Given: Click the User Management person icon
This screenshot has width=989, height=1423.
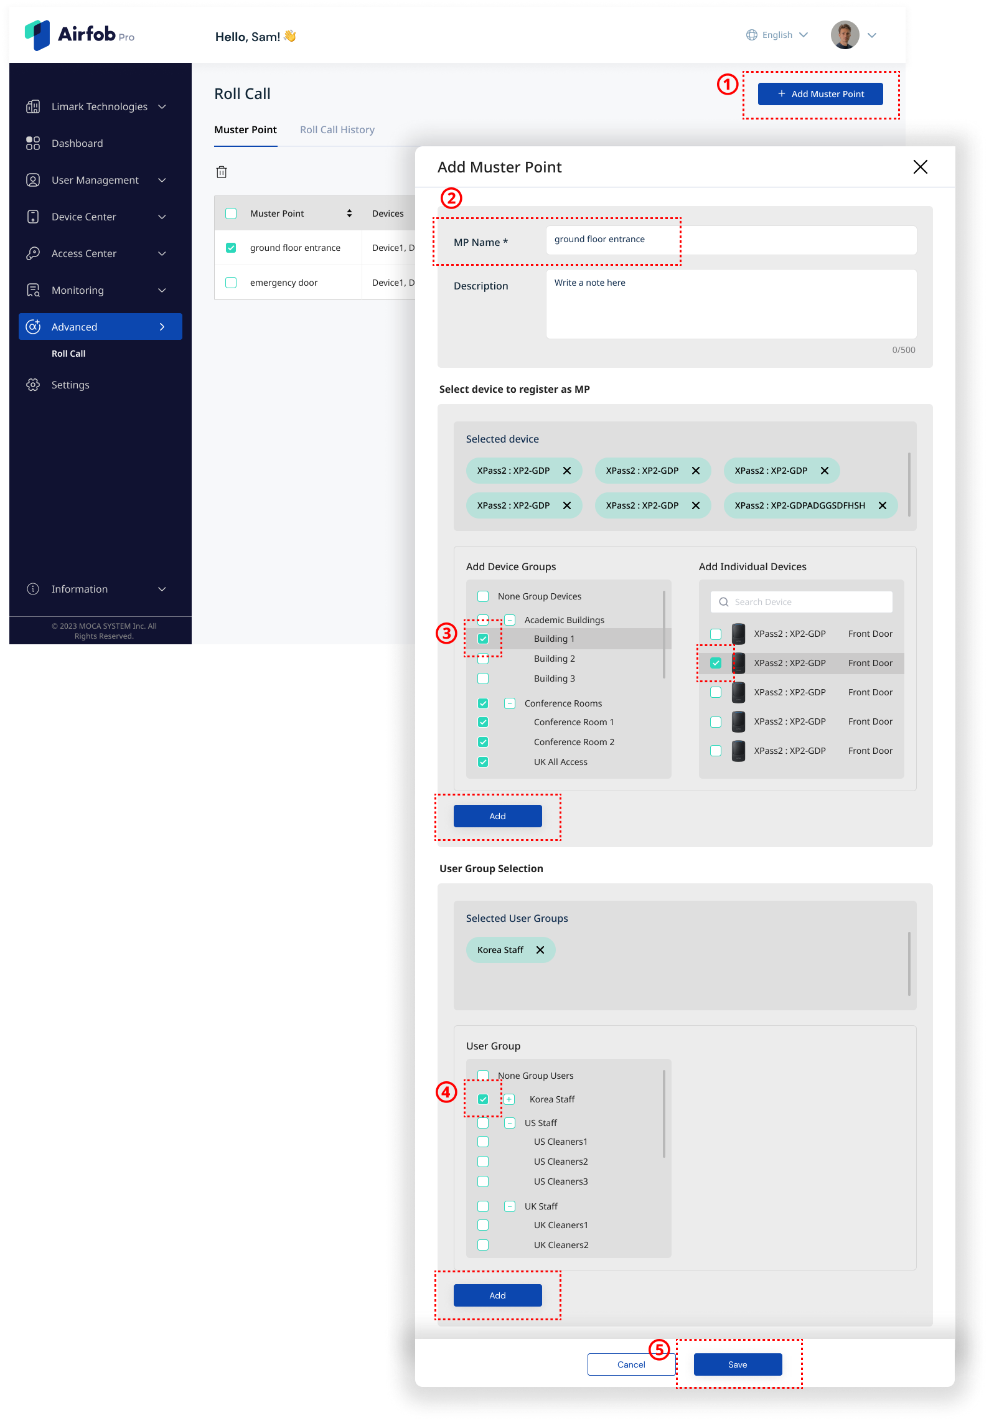Looking at the screenshot, I should point(33,180).
